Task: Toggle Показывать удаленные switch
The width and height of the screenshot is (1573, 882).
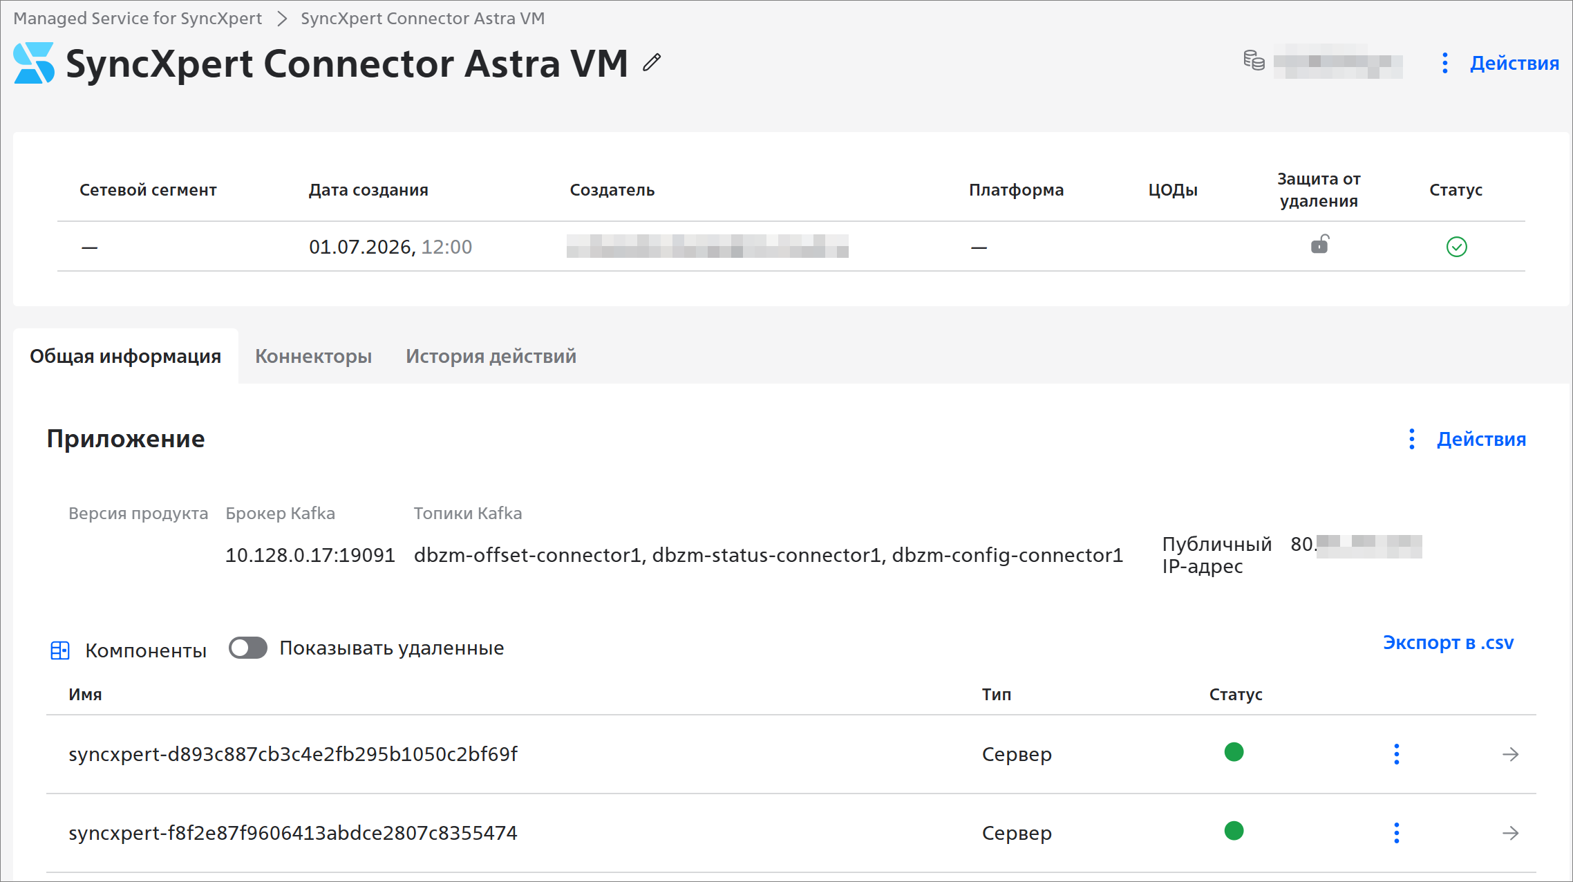Action: (x=248, y=648)
